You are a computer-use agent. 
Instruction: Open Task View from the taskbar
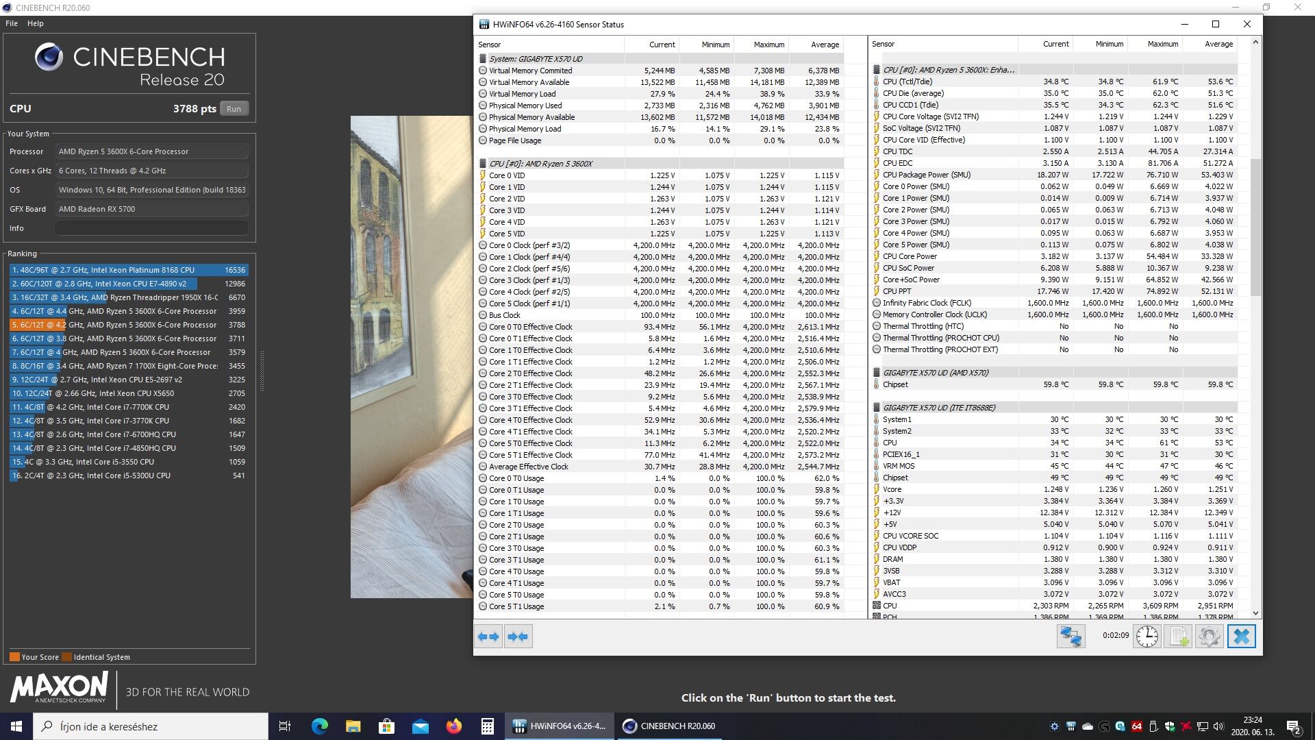pos(285,726)
